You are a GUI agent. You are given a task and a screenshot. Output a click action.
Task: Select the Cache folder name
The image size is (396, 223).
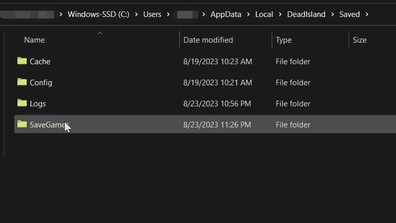click(40, 61)
